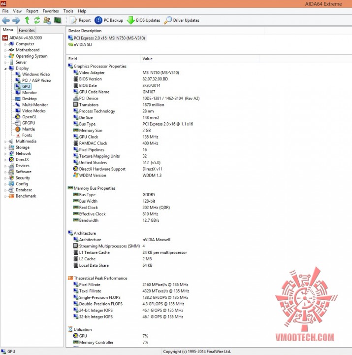
Task: Switch to the Favorites tab
Action: 27,30
